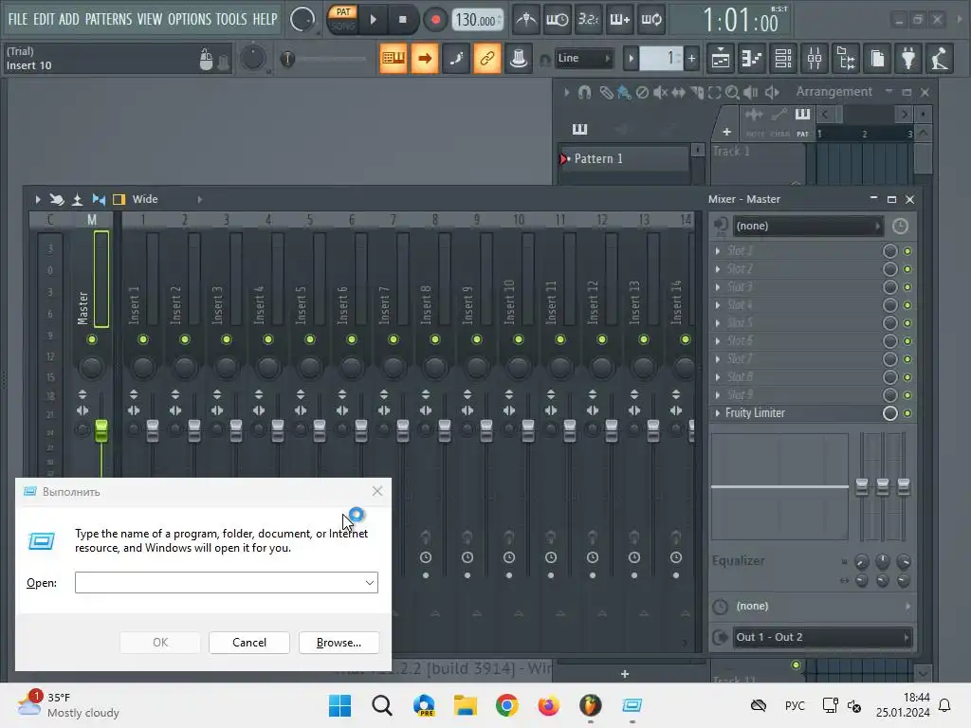Select the zoom magnifier tool in playlist
Screen dimensions: 971x728
732,93
